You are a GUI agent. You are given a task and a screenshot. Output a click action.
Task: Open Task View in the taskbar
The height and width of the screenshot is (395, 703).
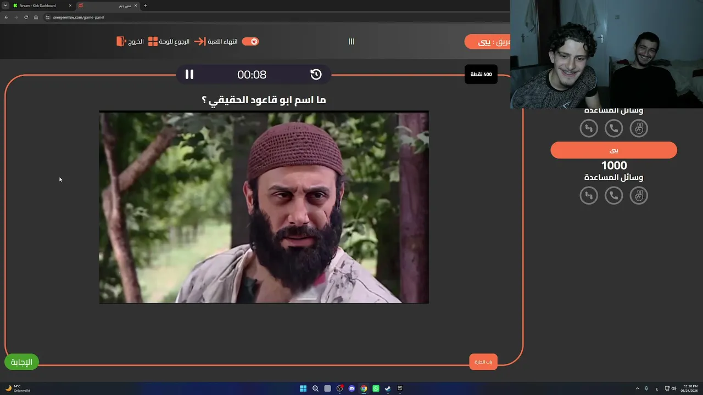pos(327,388)
